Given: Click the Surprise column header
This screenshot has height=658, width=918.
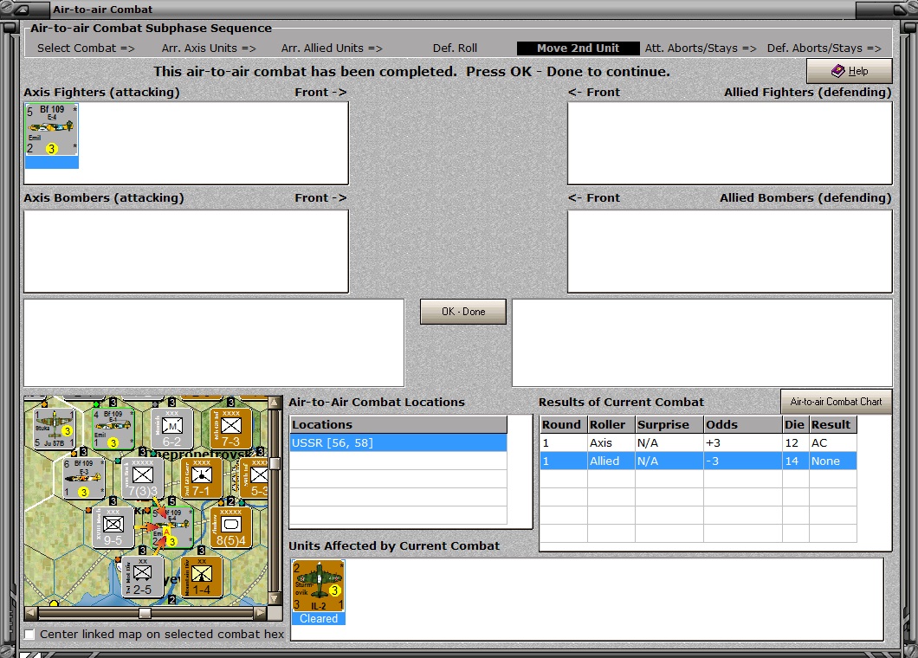Looking at the screenshot, I should pyautogui.click(x=669, y=424).
